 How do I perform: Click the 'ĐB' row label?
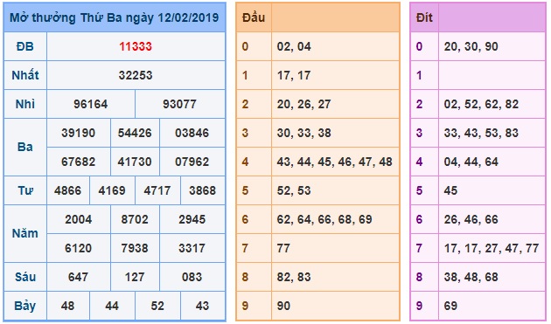[25, 46]
